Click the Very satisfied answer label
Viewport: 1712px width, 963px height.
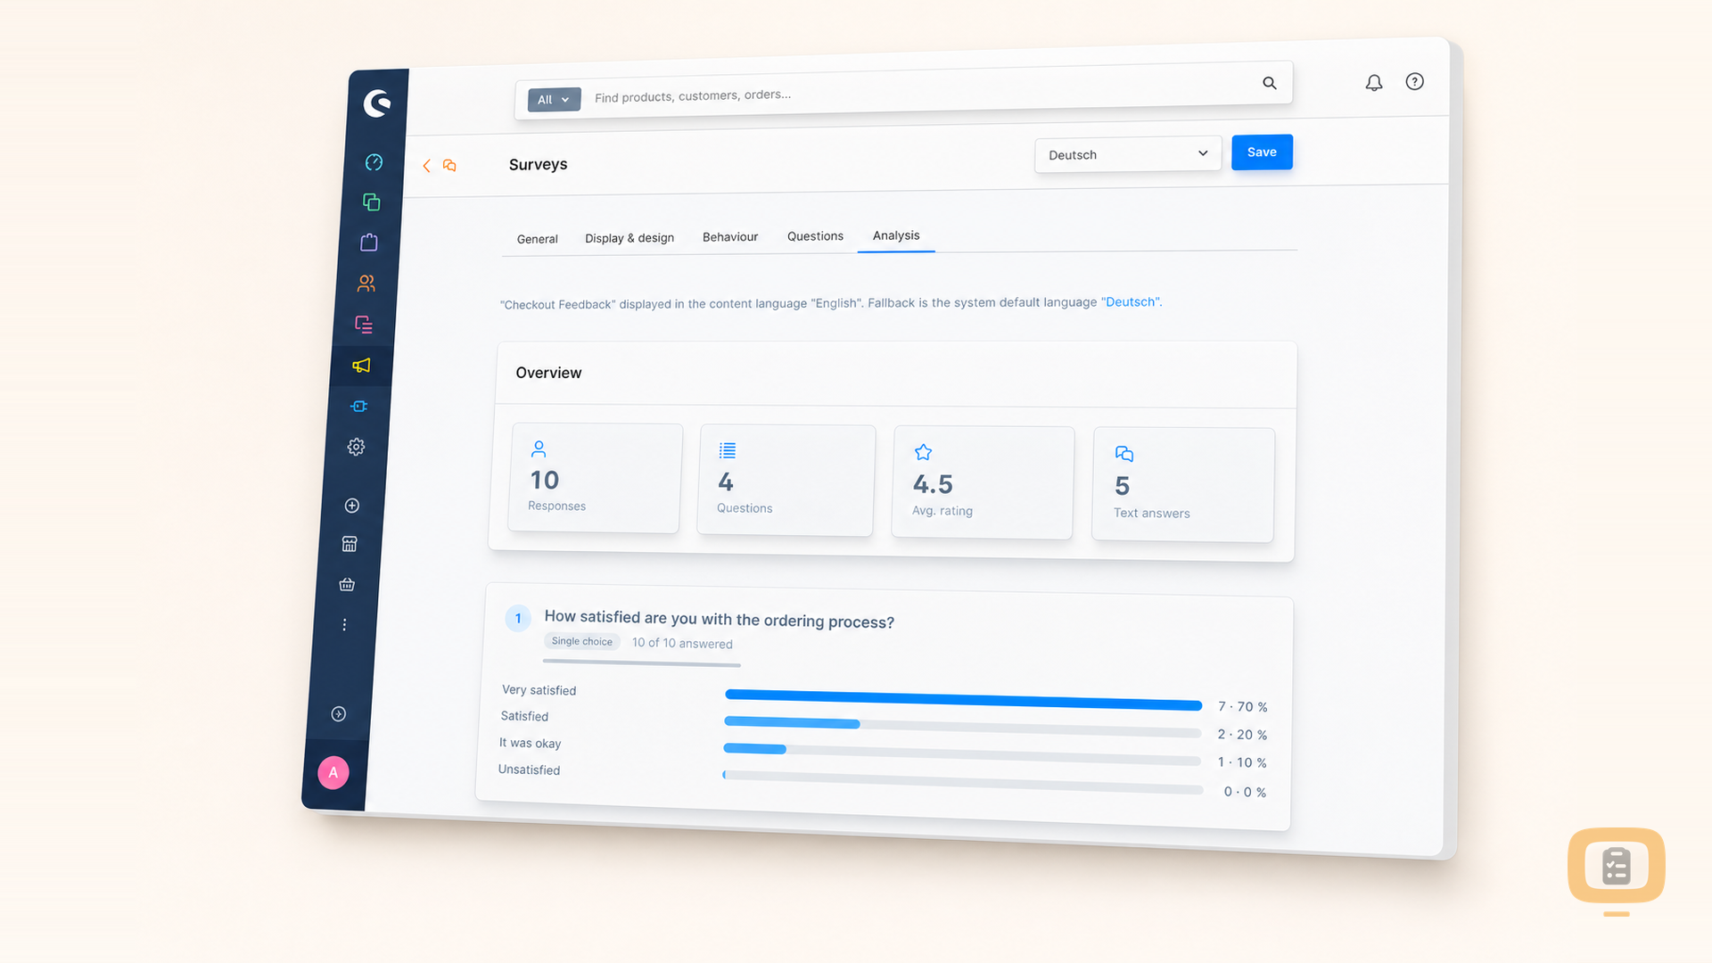(539, 690)
